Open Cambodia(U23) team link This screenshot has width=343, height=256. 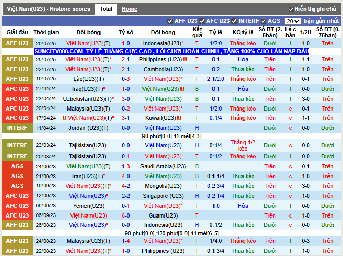point(163,69)
